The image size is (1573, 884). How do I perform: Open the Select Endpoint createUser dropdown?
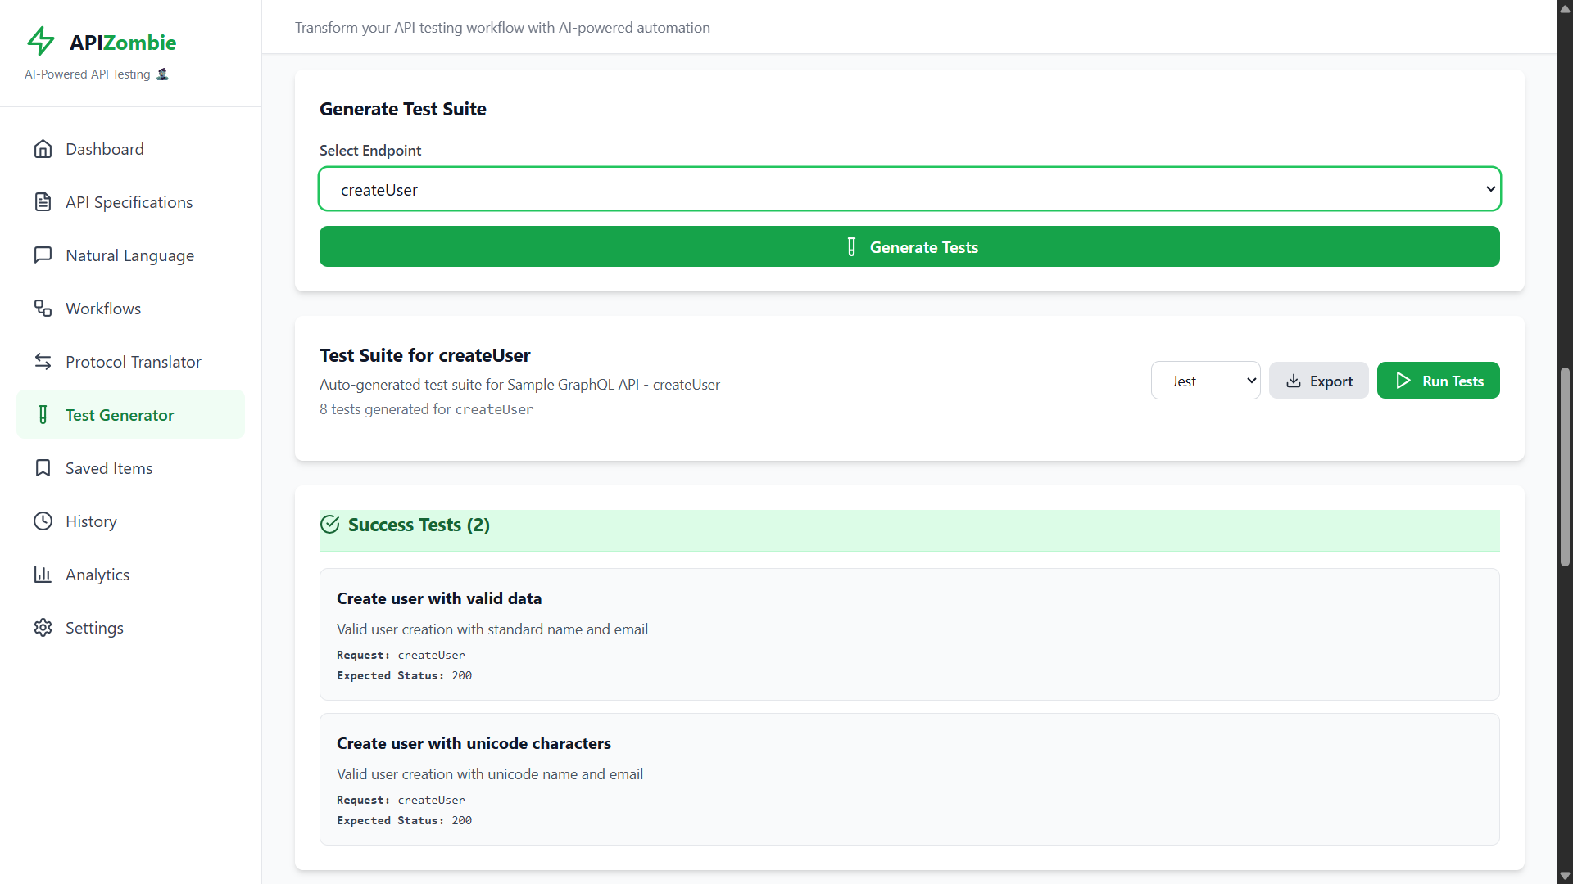[909, 189]
